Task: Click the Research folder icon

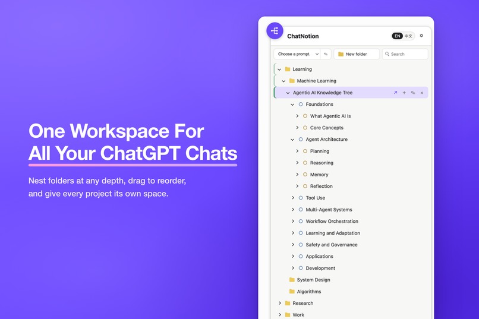Action: click(x=288, y=303)
